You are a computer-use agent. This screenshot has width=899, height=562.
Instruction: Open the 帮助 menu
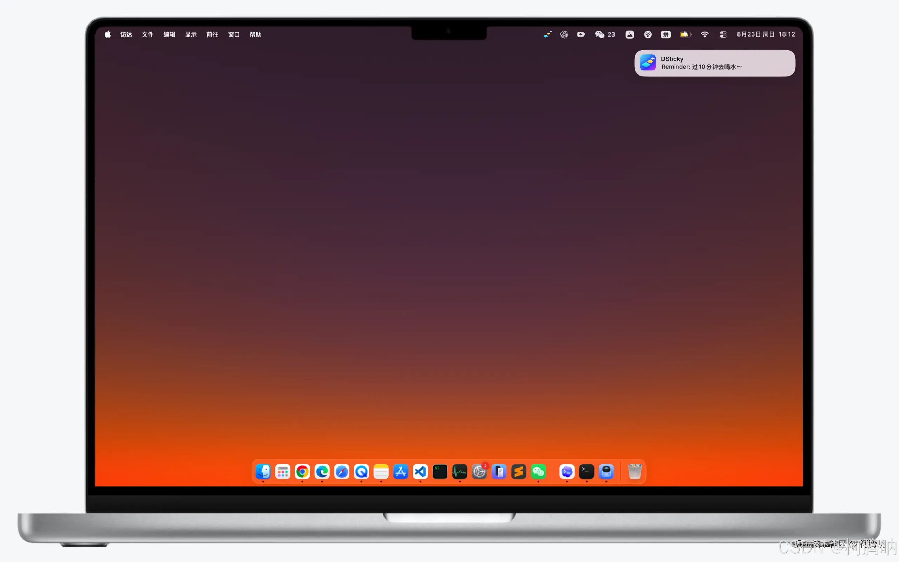pos(255,34)
